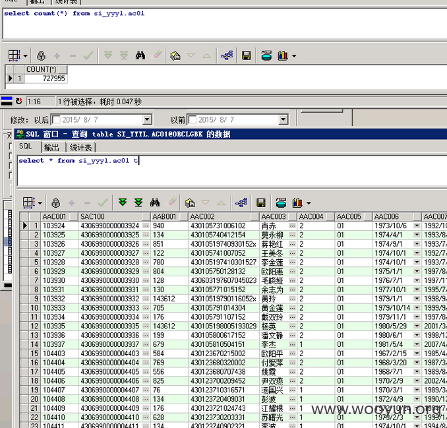Image resolution: width=447 pixels, height=428 pixels.
Task: Select cell 103930 in AAC001 column
Action: click(x=59, y=280)
